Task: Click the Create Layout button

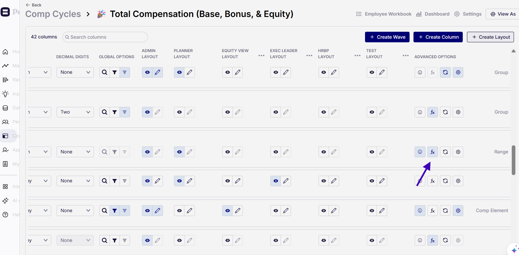Action: (490, 37)
